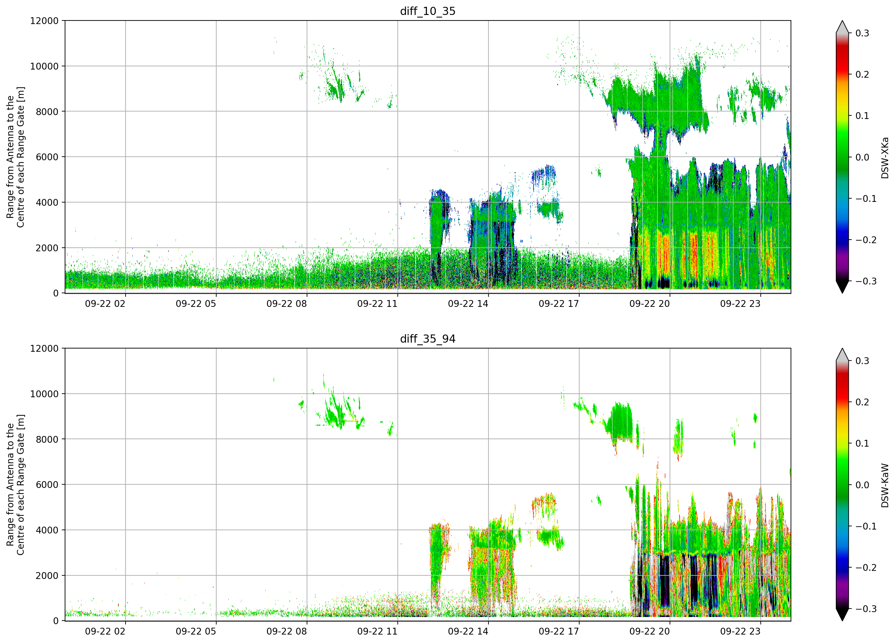Screen dimensions: 896x643
Task: Click the 0.3 tick on DSW-XKa colorbar
Action: click(x=862, y=33)
